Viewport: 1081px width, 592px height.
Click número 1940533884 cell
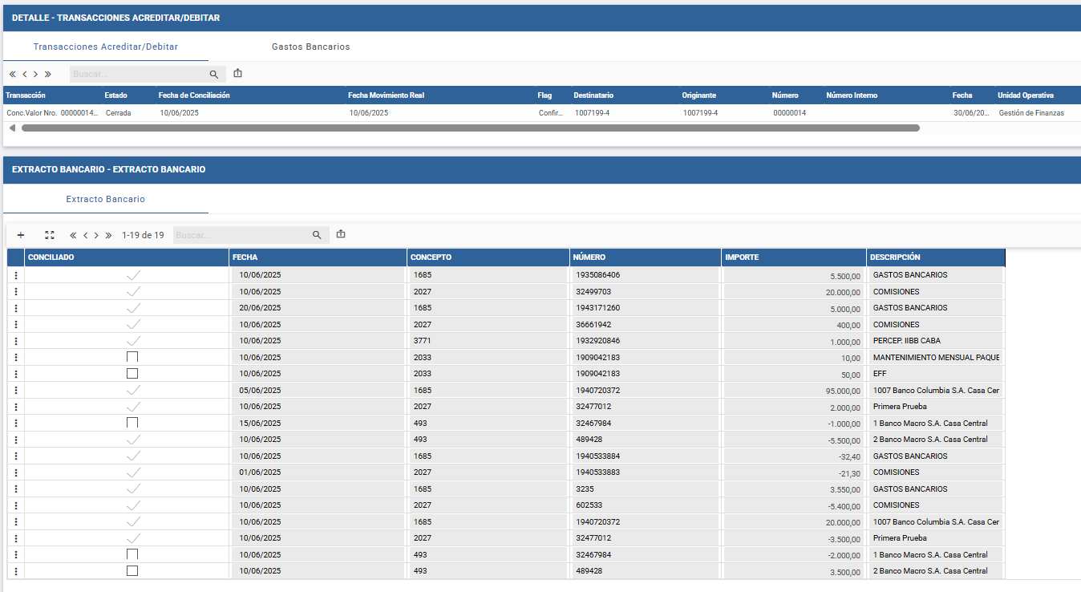tap(646, 456)
